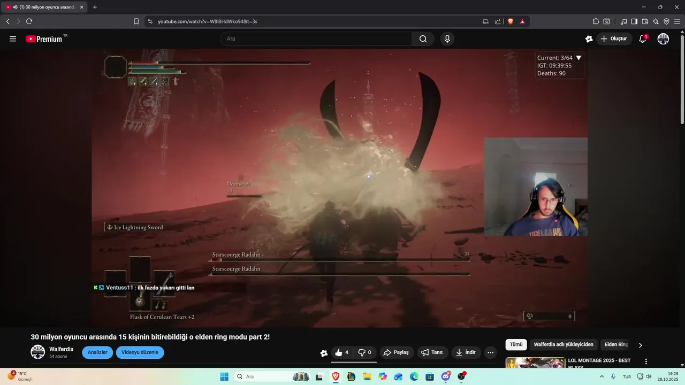Open Windows Start menu
This screenshot has width=685, height=385.
(x=224, y=376)
